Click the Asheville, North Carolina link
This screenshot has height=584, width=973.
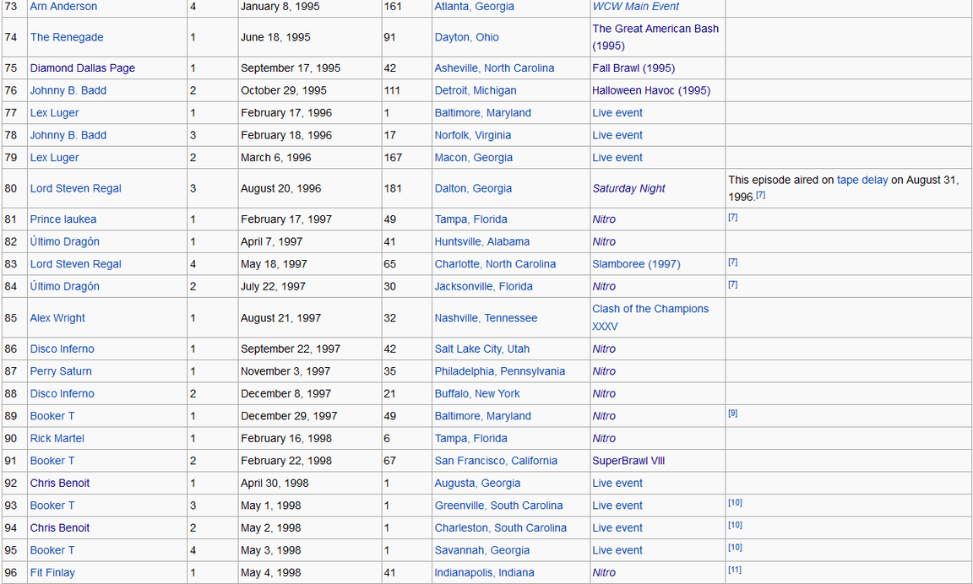pos(495,68)
